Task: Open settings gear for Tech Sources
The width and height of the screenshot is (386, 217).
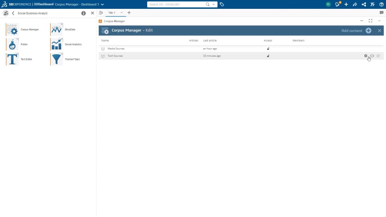Action: [365, 56]
